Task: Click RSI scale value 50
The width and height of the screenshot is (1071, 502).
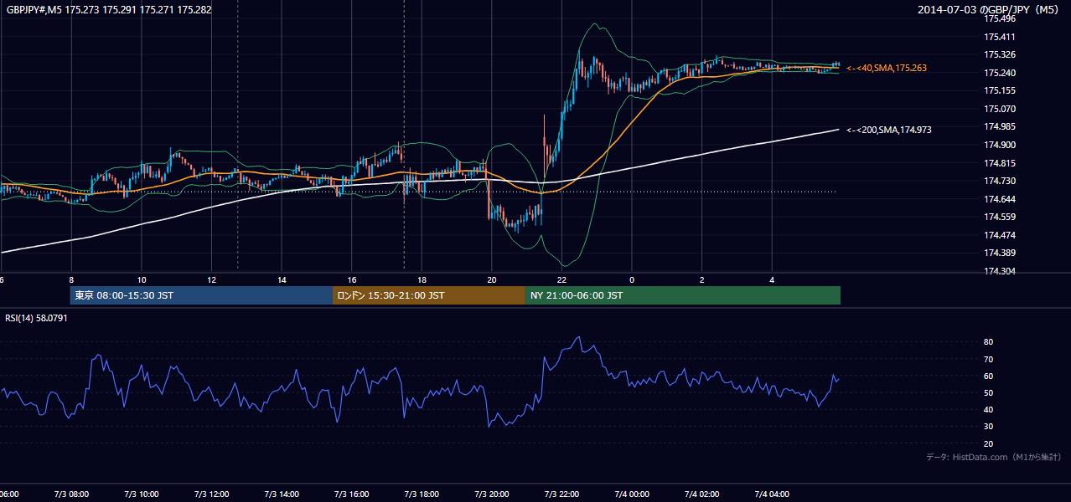Action: (988, 392)
